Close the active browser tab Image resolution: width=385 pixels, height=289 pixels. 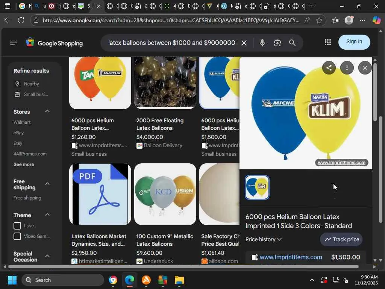click(99, 6)
